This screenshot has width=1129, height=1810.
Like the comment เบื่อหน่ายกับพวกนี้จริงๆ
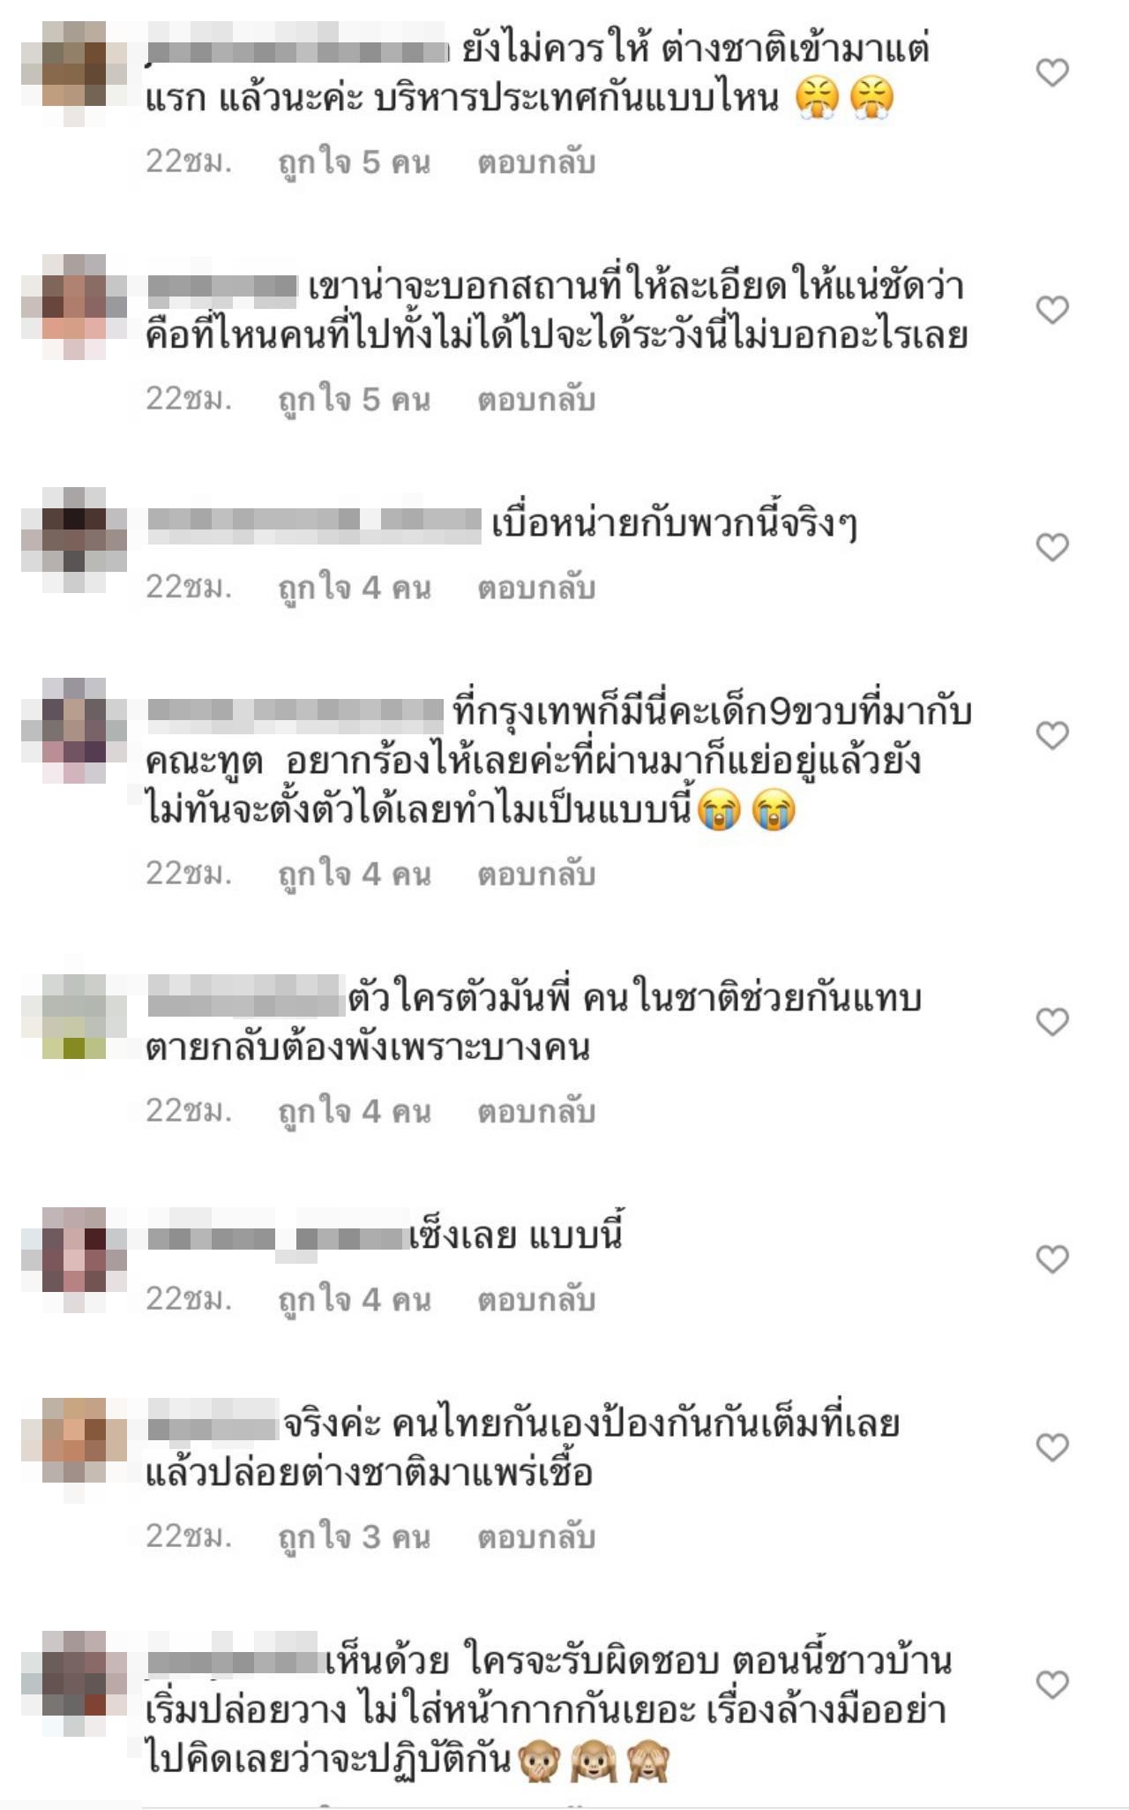tap(1051, 547)
